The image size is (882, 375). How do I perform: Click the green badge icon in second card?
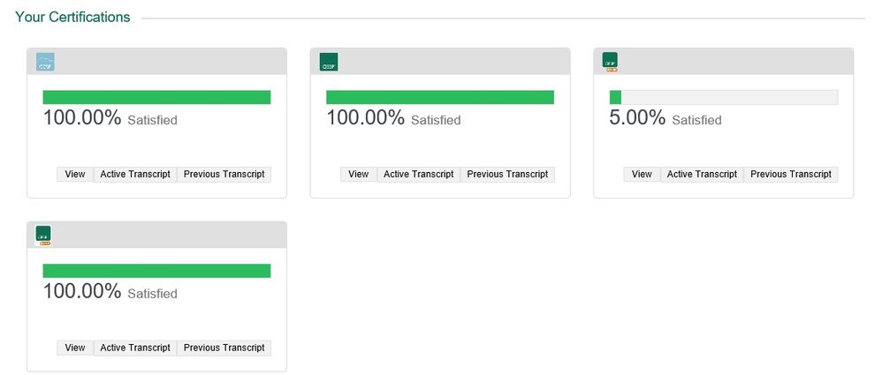(329, 62)
